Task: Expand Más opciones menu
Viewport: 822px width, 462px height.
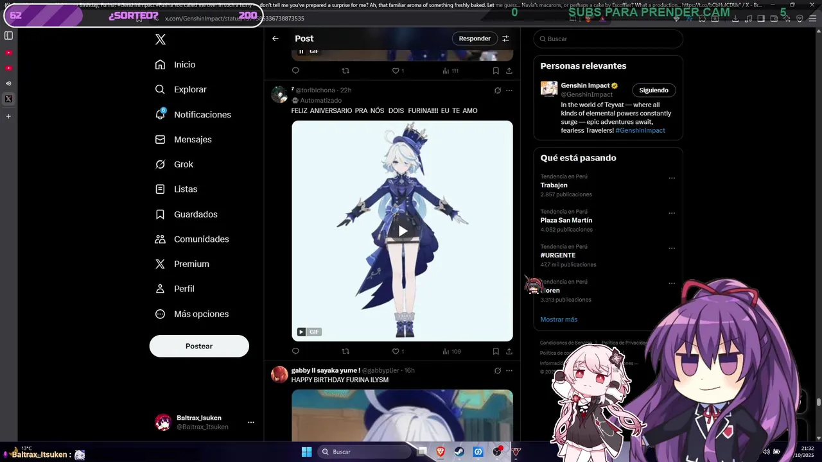Action: 192,314
